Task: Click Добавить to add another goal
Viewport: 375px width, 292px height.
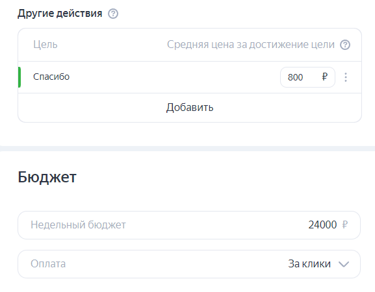Action: tap(190, 108)
